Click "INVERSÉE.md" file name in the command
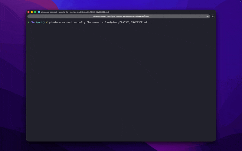The image size is (242, 151). (x=139, y=22)
